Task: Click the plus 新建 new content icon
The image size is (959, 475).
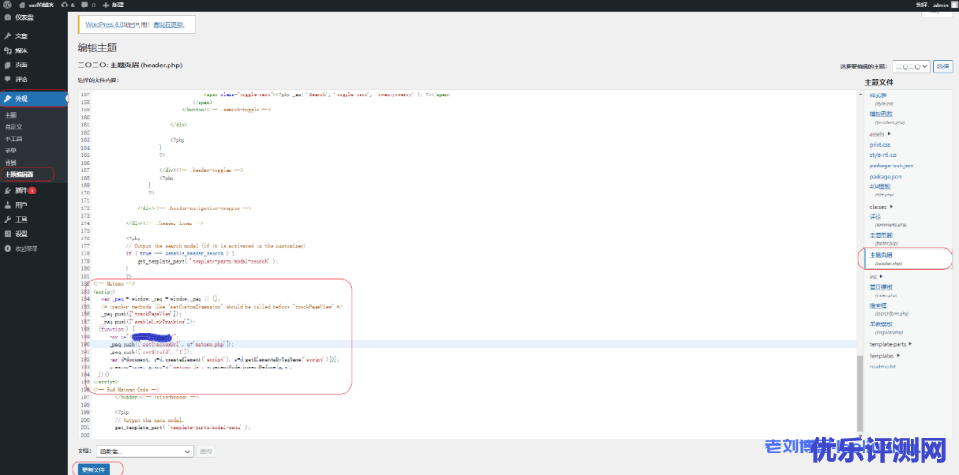Action: pos(112,5)
